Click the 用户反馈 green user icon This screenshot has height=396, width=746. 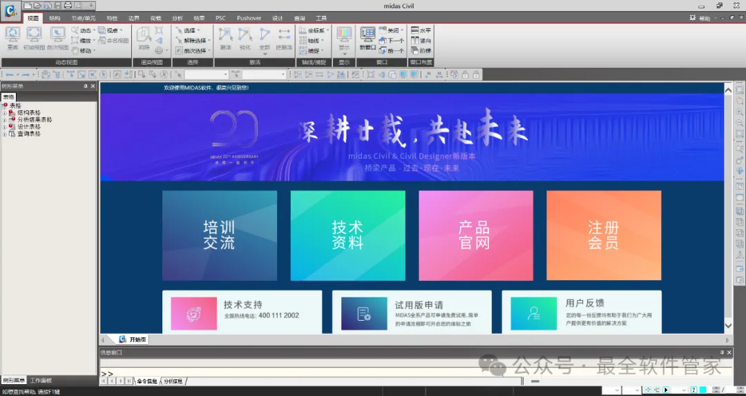coord(534,314)
